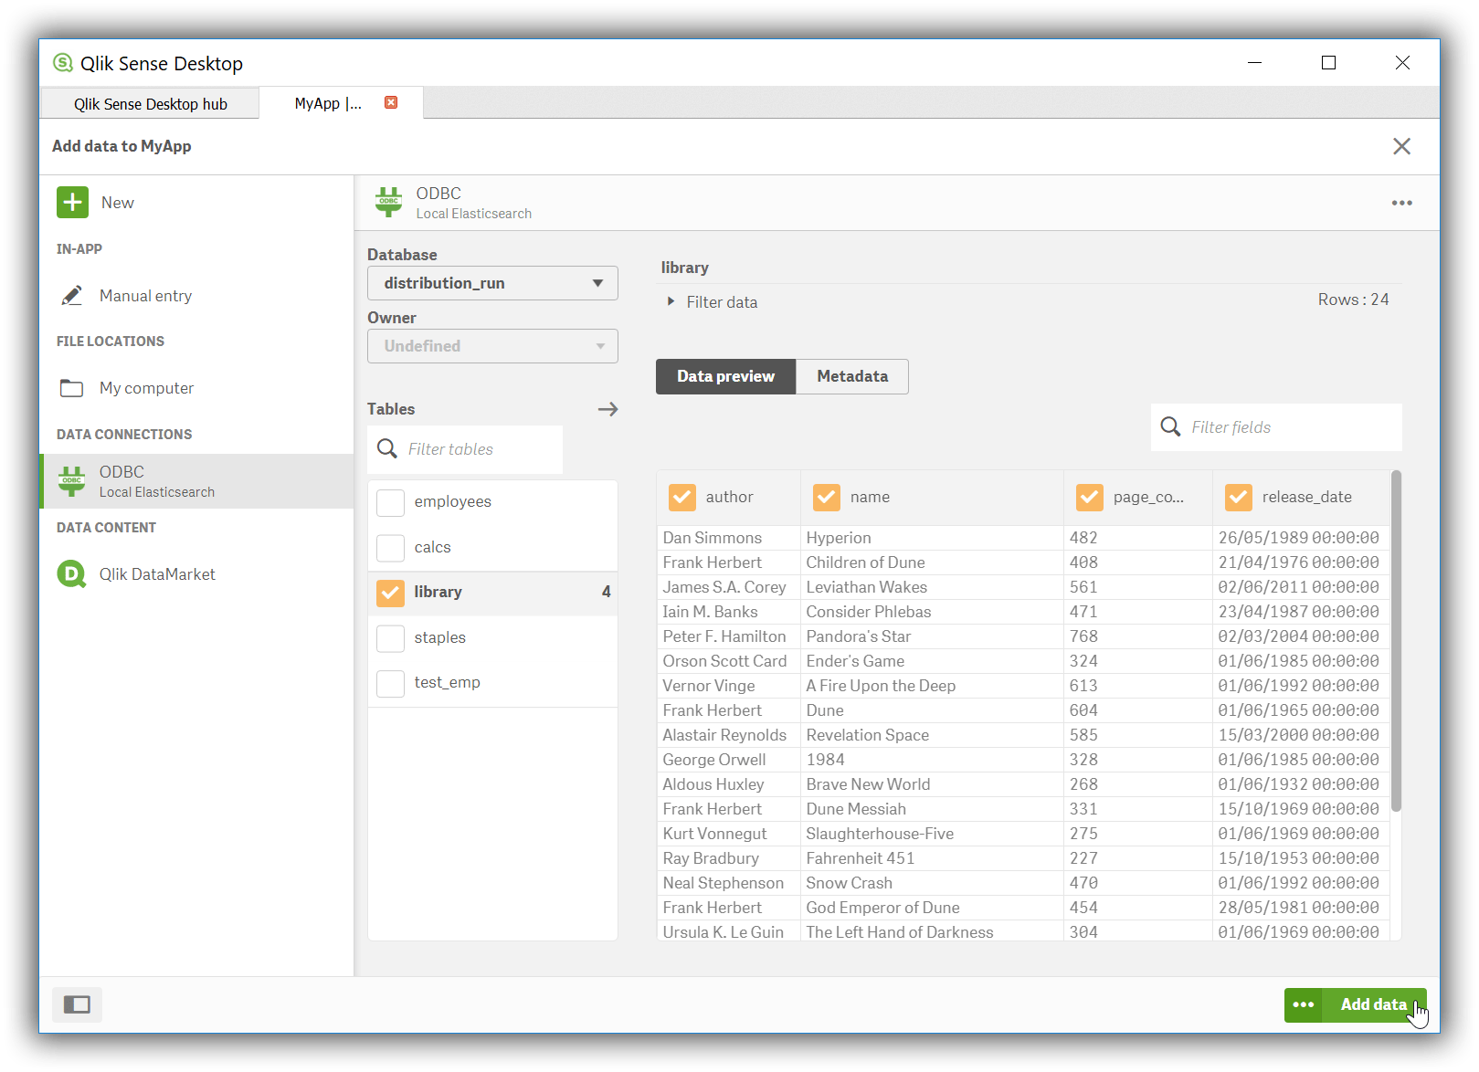Image resolution: width=1479 pixels, height=1072 pixels.
Task: Close the Add data to MyApp view
Action: click(1402, 146)
